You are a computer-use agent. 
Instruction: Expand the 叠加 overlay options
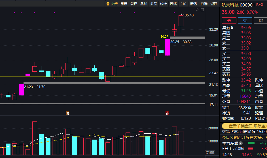tap(143, 4)
